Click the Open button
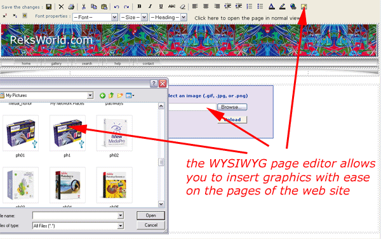The height and width of the screenshot is (239, 381). pyautogui.click(x=150, y=216)
